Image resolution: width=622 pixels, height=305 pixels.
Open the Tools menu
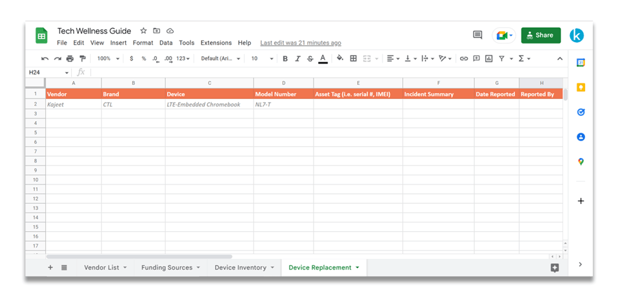tap(187, 43)
